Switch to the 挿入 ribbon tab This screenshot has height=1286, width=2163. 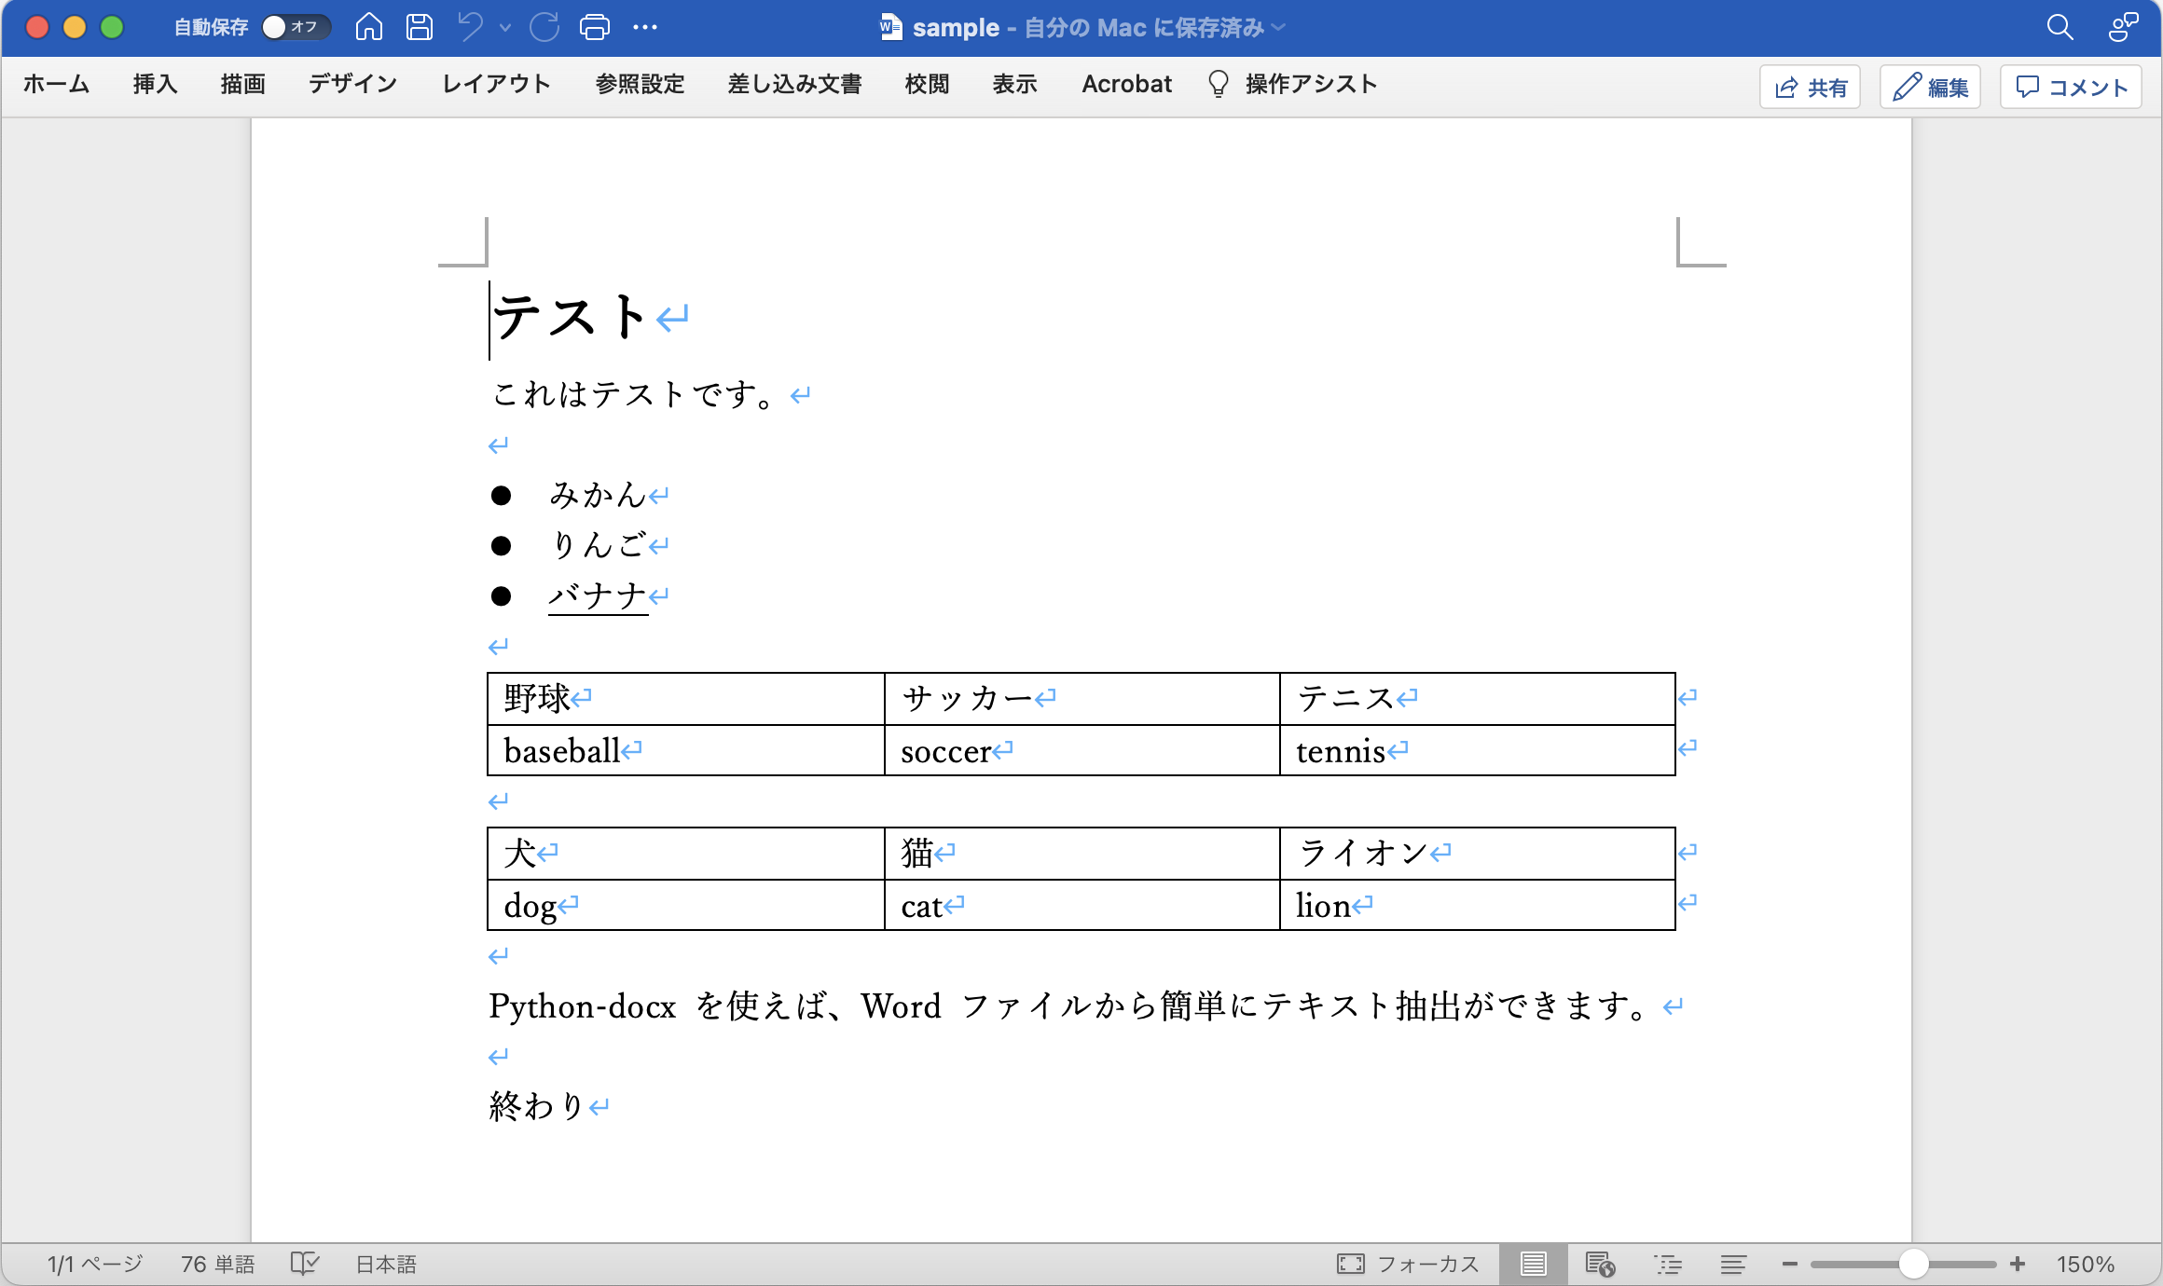tap(155, 84)
